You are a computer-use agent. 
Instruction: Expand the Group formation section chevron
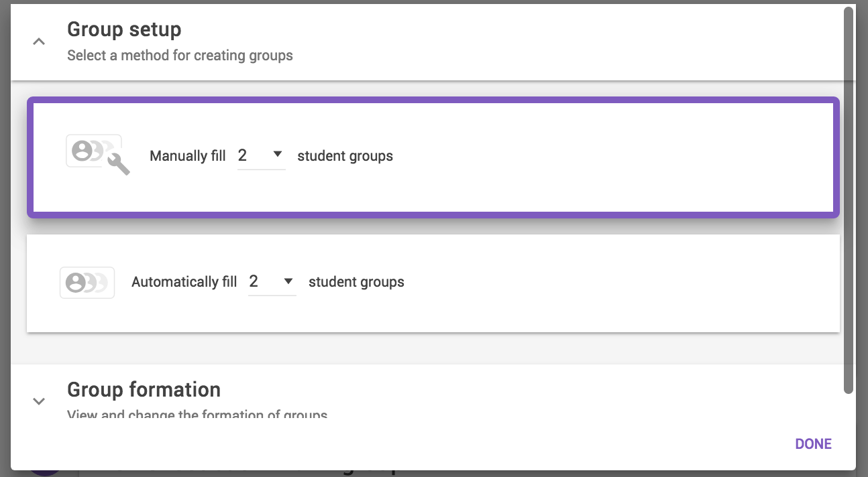(x=39, y=401)
